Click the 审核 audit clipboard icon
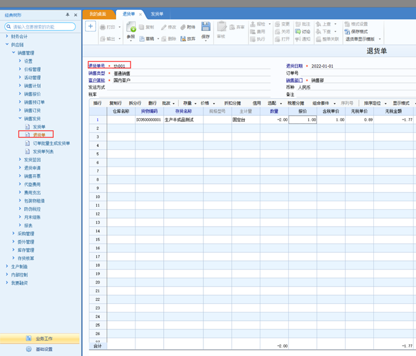This screenshot has width=416, height=356. point(221,27)
